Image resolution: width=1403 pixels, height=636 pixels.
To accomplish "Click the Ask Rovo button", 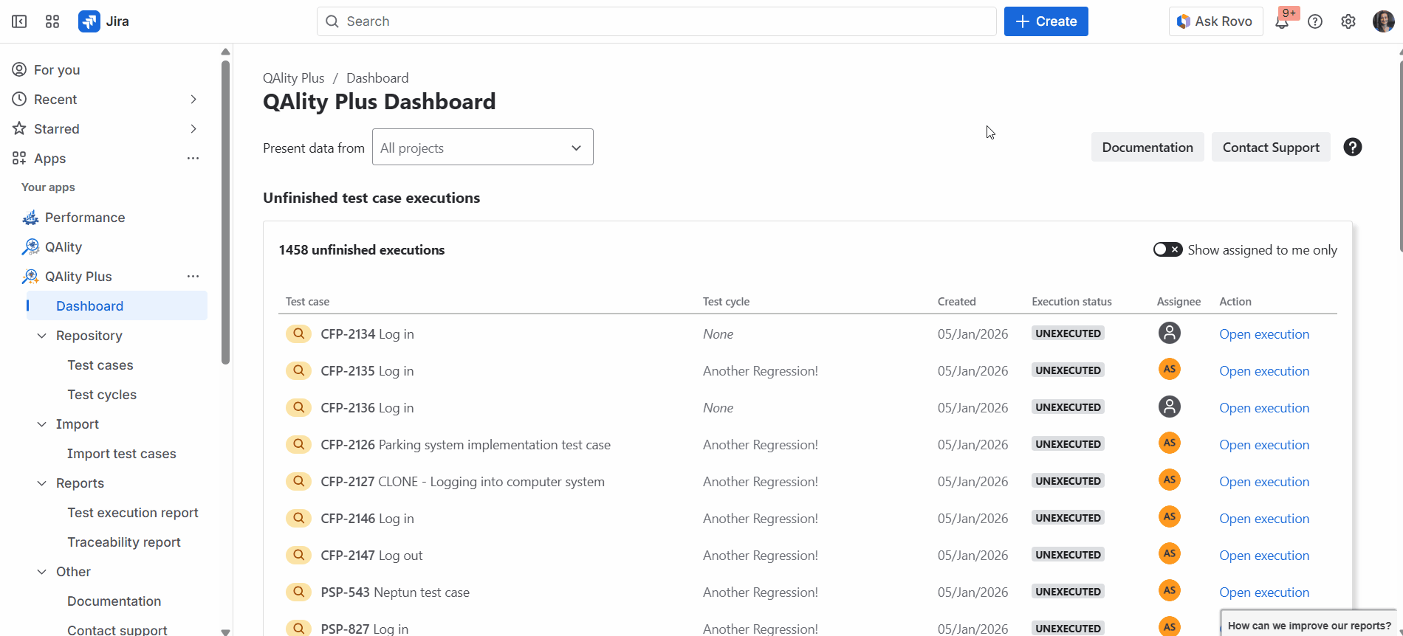I will [x=1215, y=21].
